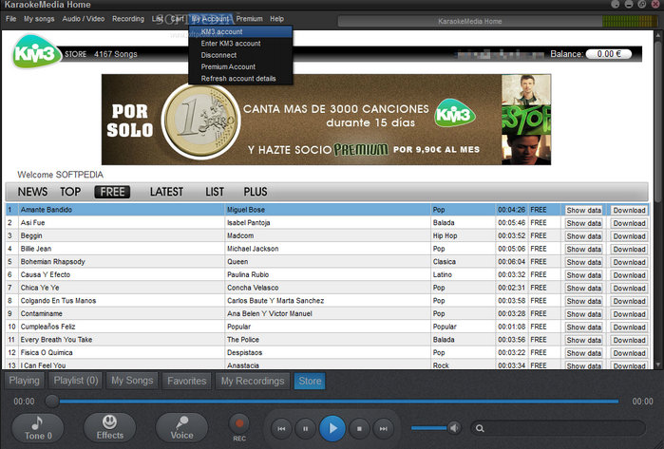Show data for Colgando En Tus Manos
This screenshot has height=449, width=664.
click(584, 301)
